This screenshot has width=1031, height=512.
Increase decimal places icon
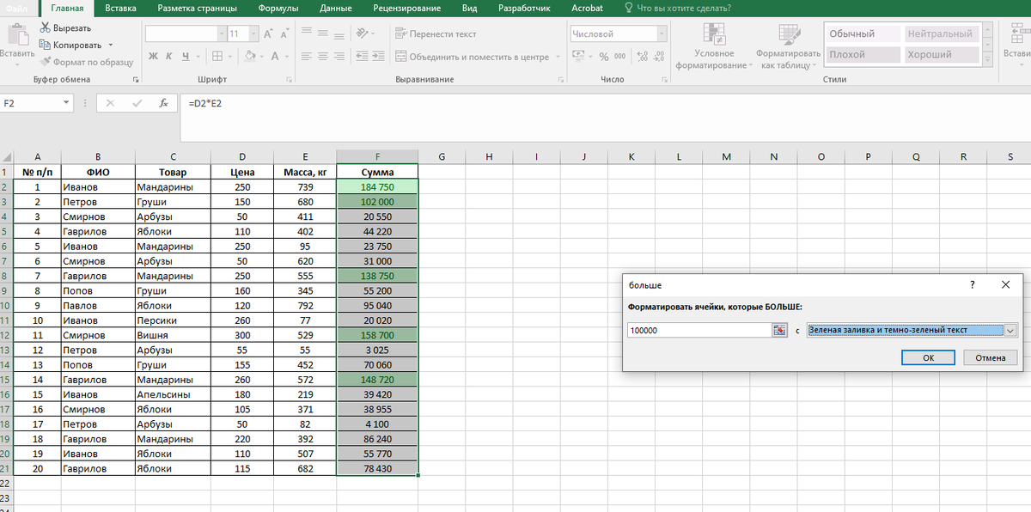click(643, 57)
